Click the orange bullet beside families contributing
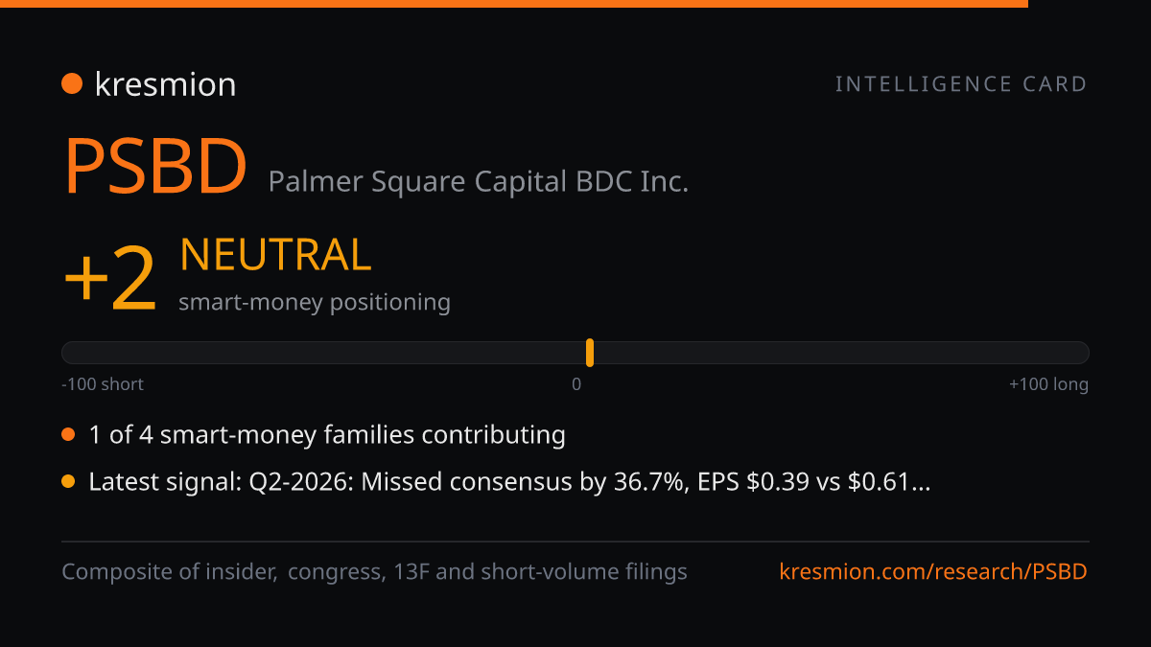 pyautogui.click(x=68, y=435)
